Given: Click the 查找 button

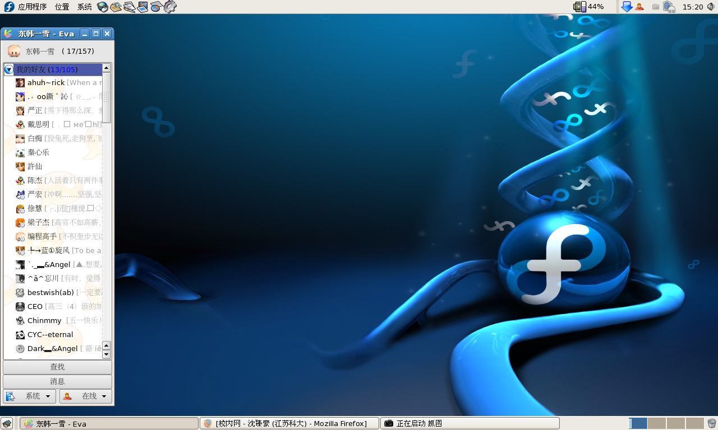Looking at the screenshot, I should point(58,367).
